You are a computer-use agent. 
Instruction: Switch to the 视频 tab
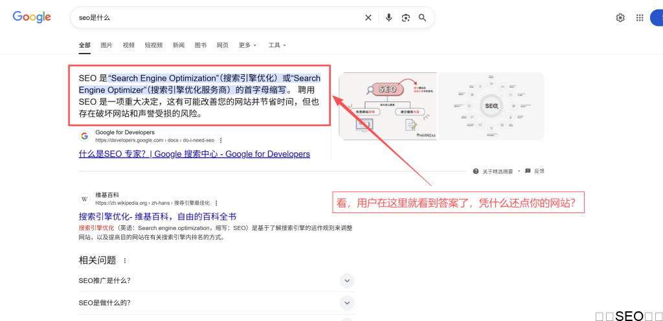coord(129,45)
